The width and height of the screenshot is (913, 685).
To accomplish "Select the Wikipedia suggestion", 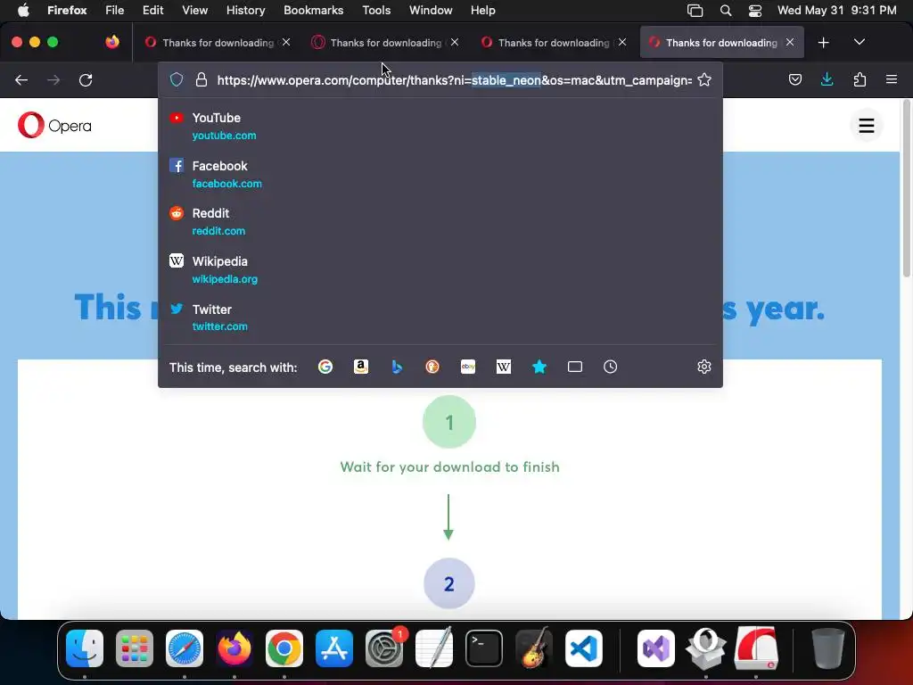I will (x=440, y=269).
